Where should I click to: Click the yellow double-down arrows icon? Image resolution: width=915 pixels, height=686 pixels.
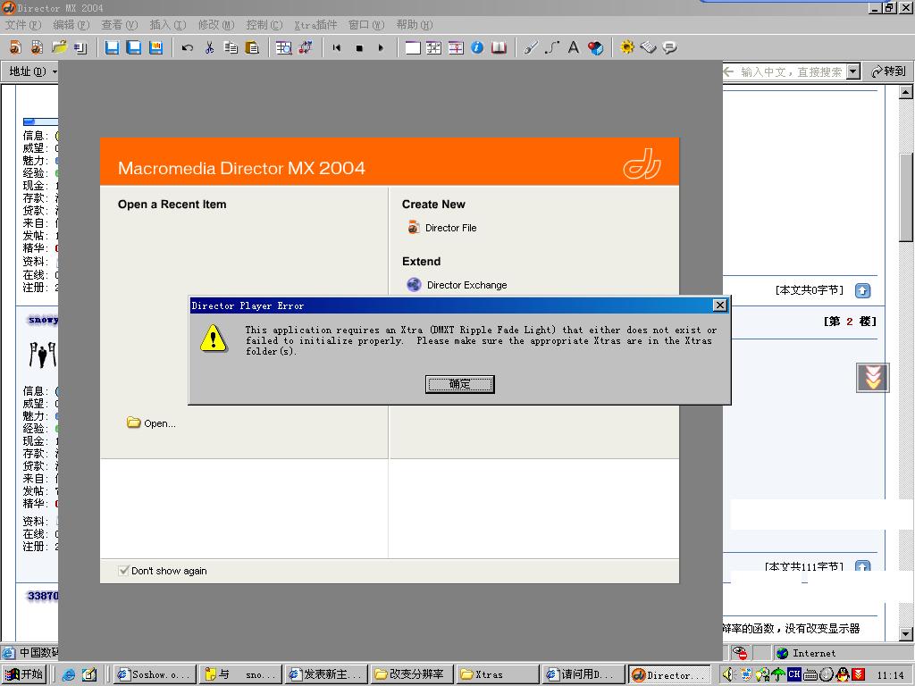(872, 377)
